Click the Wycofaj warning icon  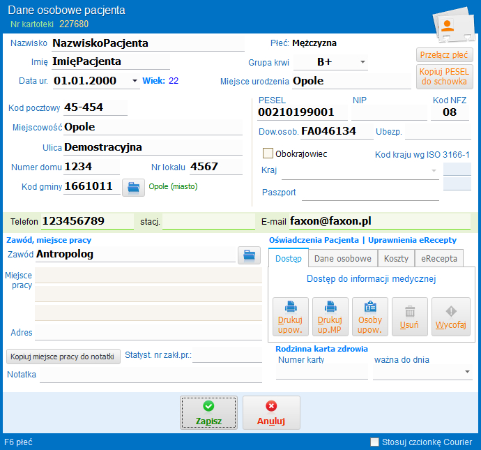450,310
